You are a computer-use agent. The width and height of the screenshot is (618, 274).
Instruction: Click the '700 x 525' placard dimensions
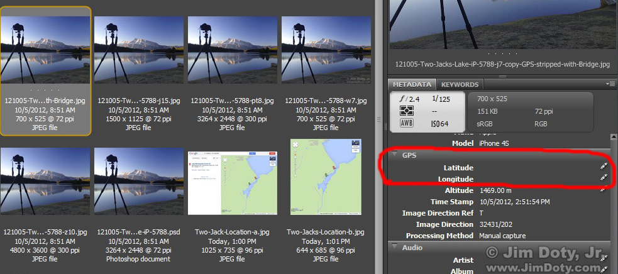(x=492, y=99)
